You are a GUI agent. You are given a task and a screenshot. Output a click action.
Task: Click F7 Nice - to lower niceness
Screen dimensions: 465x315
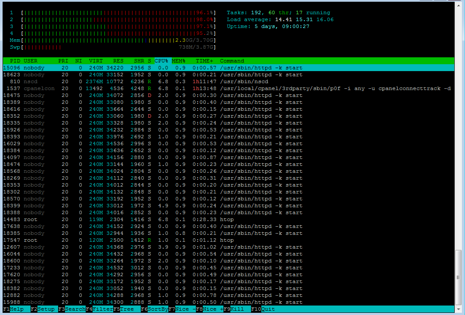coord(182,309)
